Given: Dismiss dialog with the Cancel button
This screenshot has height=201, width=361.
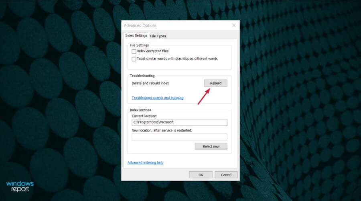Looking at the screenshot, I should pyautogui.click(x=226, y=175).
